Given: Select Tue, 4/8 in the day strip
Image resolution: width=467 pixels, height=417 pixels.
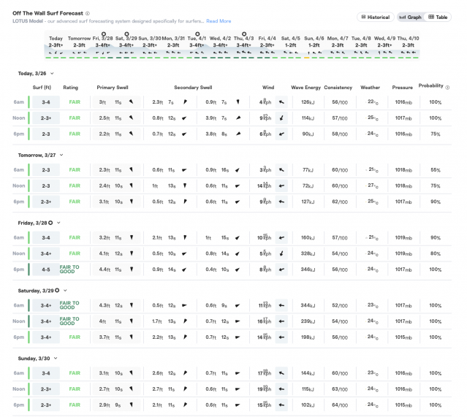Looking at the screenshot, I should pyautogui.click(x=361, y=46).
